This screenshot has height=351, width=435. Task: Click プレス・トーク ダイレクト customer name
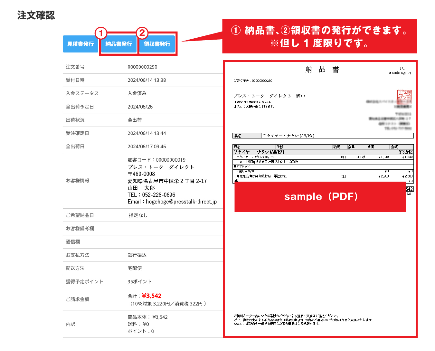pos(161,167)
